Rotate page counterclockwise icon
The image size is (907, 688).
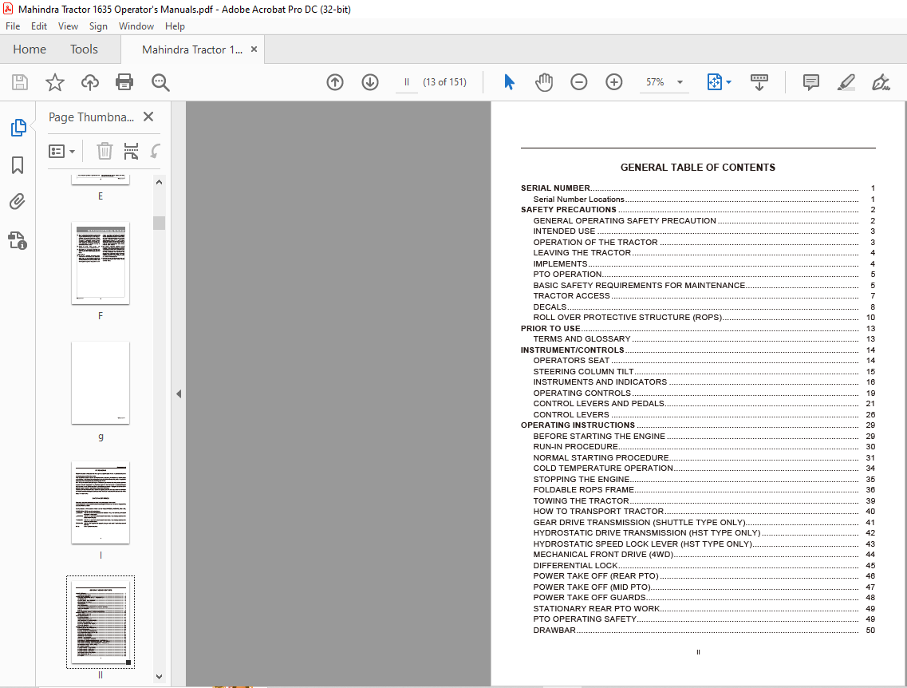(155, 151)
